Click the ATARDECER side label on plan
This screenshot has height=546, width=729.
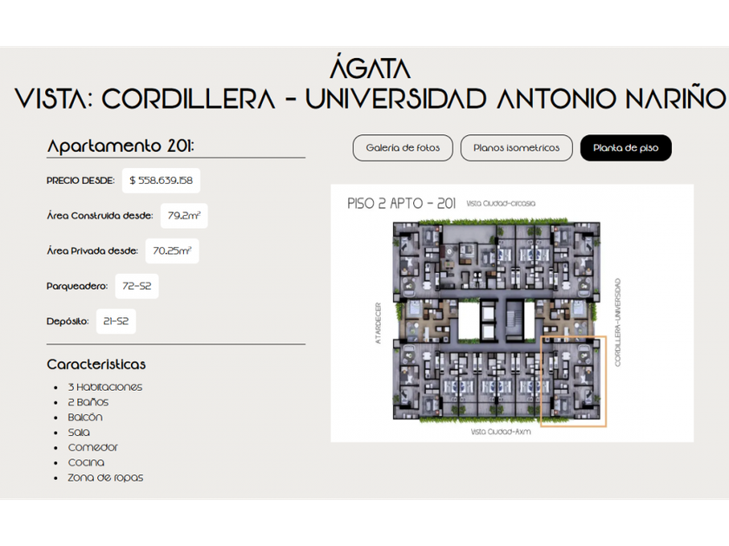coord(378,322)
